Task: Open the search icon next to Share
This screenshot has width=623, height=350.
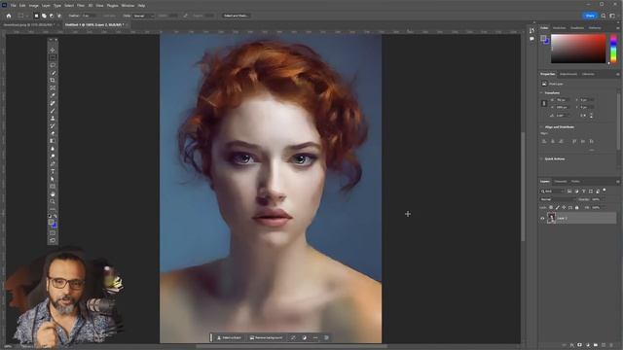Action: click(604, 16)
